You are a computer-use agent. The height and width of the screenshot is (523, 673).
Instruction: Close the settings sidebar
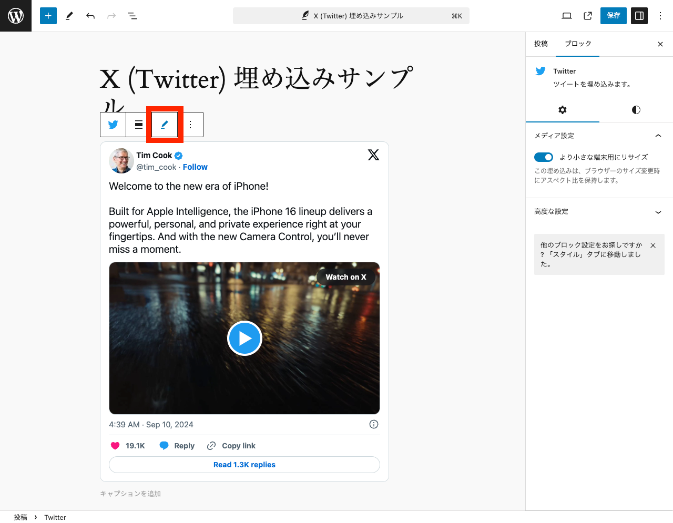pos(660,44)
